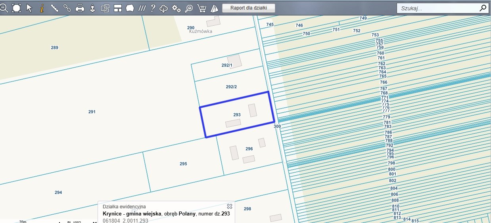Select the polygon area drawing tool
The width and height of the screenshot is (491, 223).
(x=130, y=8)
